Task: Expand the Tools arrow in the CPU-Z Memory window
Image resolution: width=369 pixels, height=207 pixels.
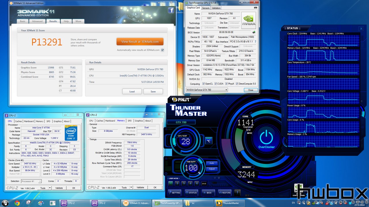Action: click(131, 187)
